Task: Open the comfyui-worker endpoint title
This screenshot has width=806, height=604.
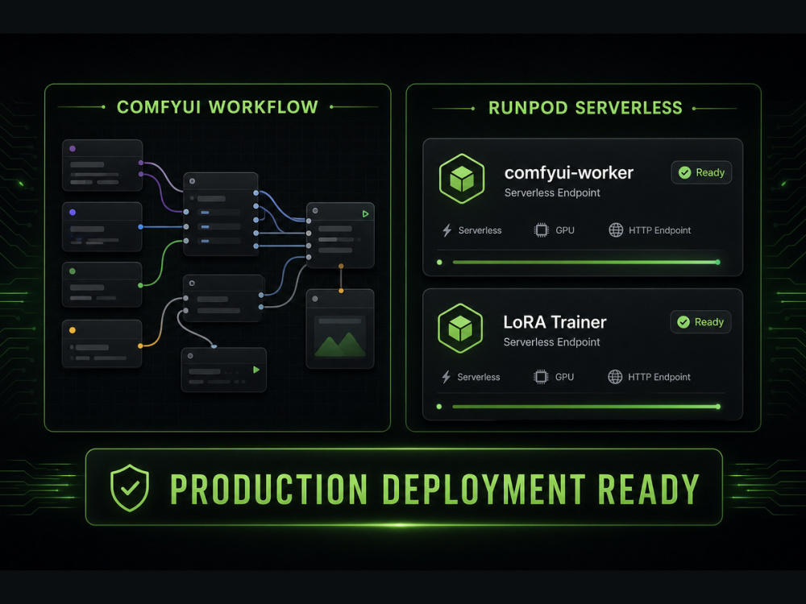Action: (568, 173)
